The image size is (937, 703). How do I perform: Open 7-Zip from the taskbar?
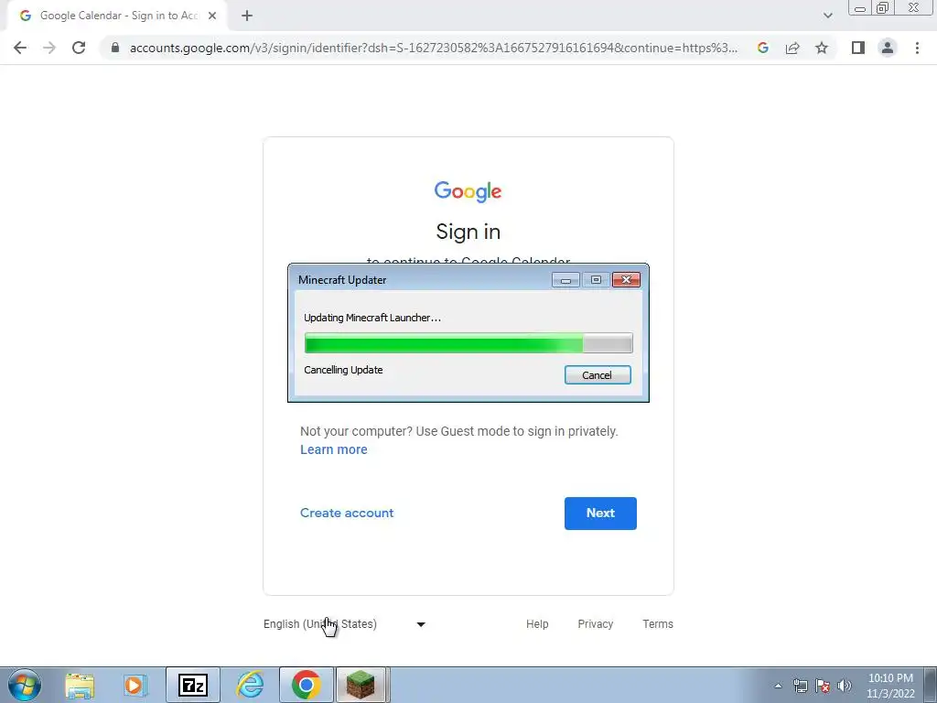point(193,685)
